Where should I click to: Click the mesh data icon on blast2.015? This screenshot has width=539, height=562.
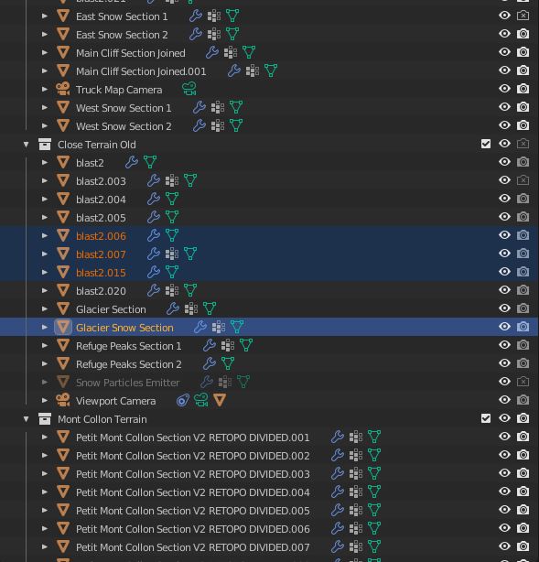tap(172, 272)
